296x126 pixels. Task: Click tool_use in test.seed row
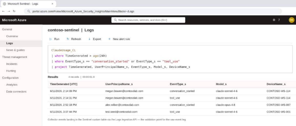point(175,112)
